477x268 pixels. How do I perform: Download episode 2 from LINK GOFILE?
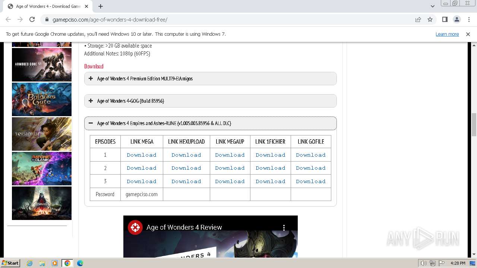coord(311,168)
